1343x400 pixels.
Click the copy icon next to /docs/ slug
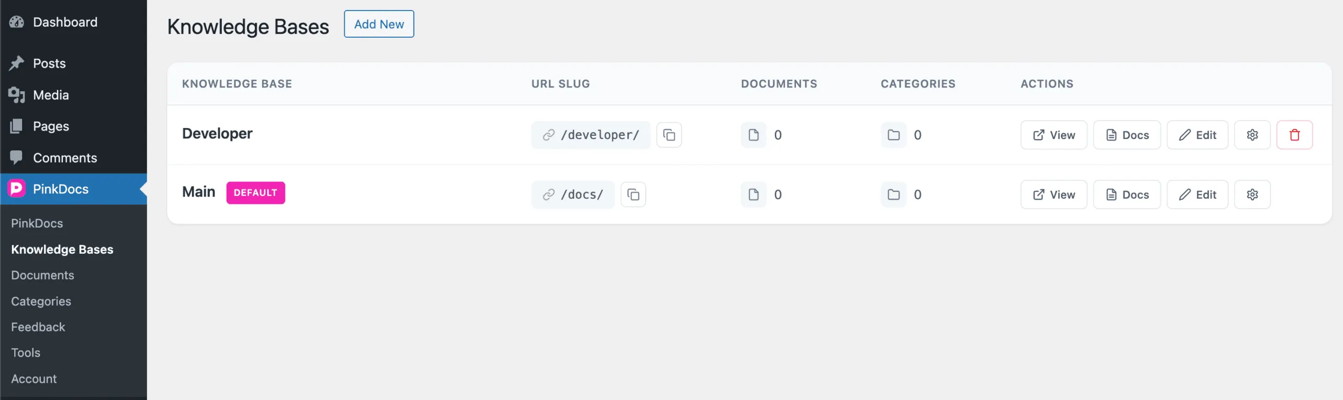(x=634, y=194)
